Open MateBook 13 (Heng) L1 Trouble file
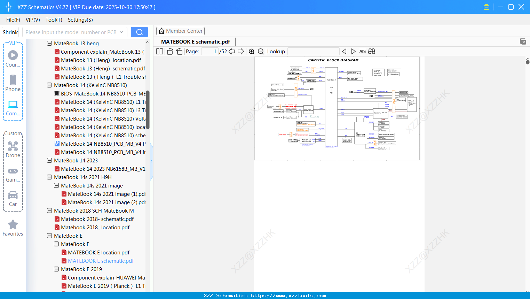This screenshot has height=299, width=530. [x=100, y=77]
